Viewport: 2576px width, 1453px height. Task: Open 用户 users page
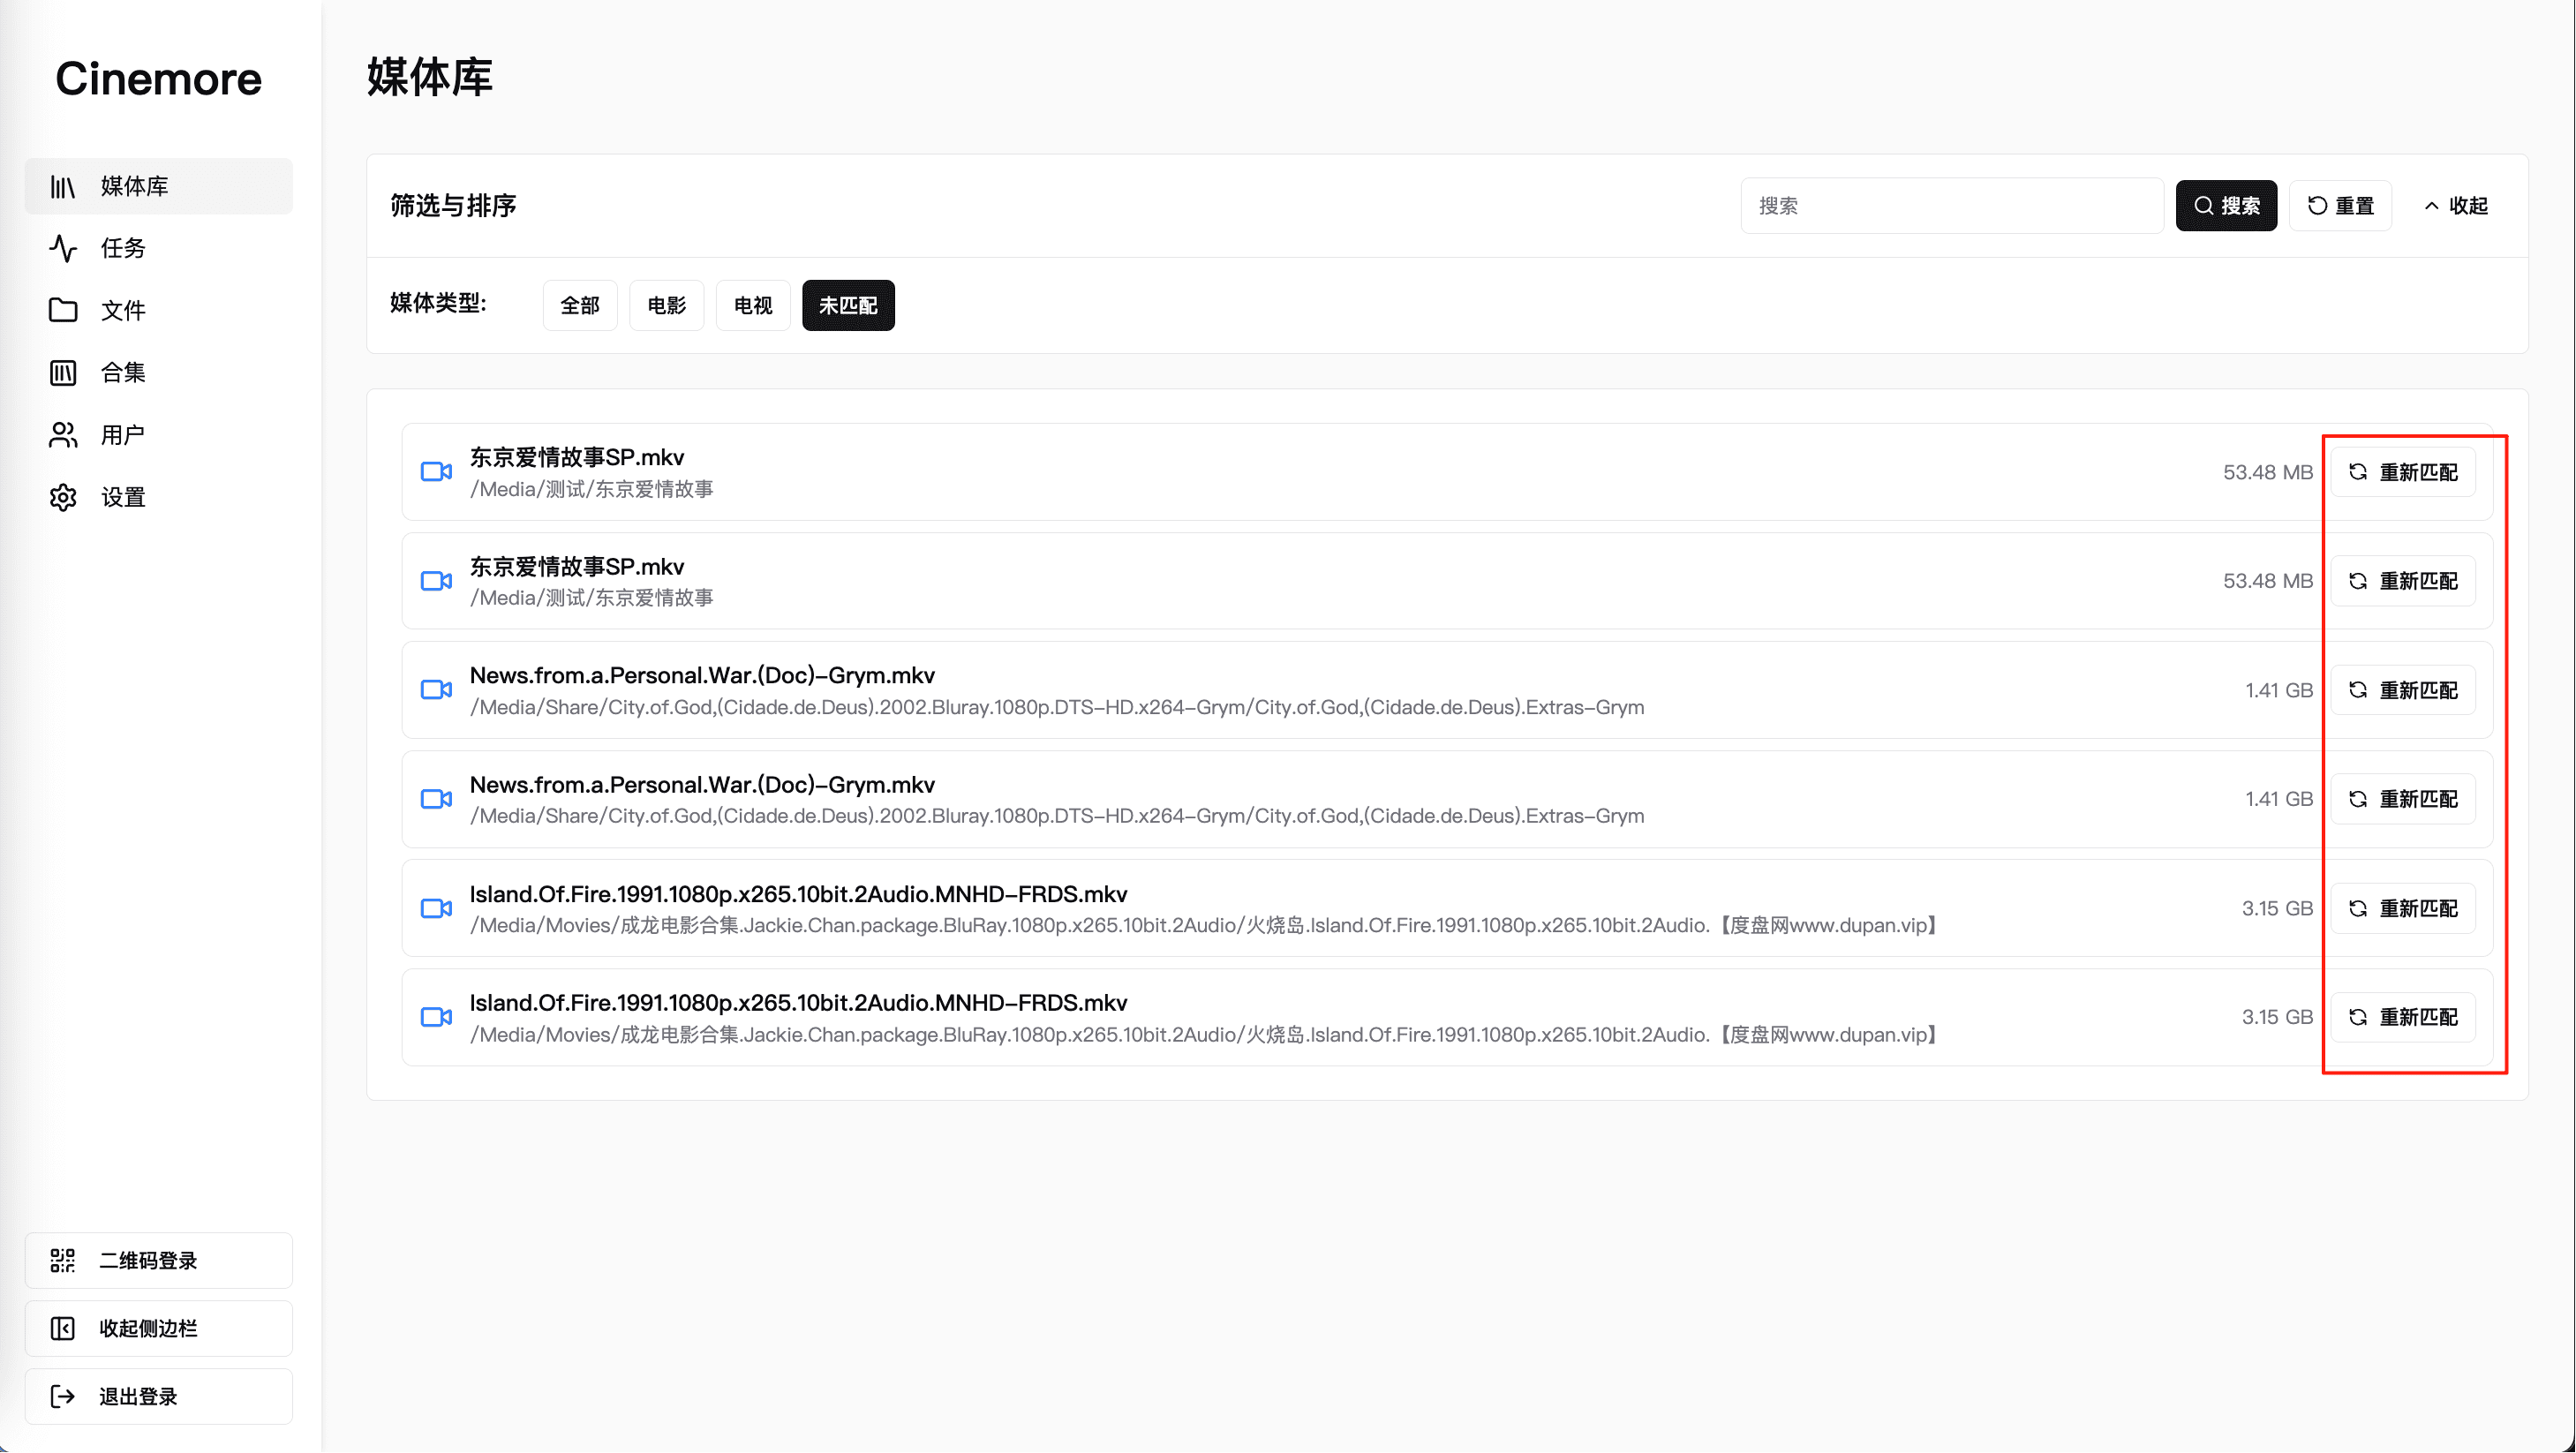click(122, 435)
